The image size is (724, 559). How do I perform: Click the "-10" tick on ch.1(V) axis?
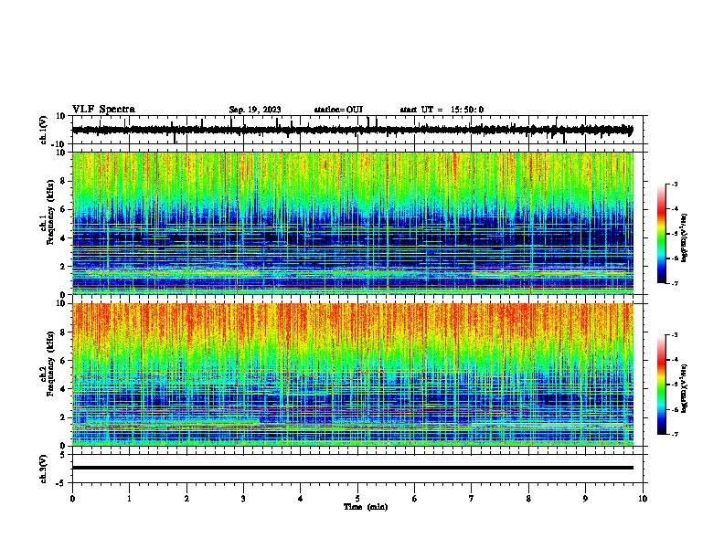(x=59, y=144)
